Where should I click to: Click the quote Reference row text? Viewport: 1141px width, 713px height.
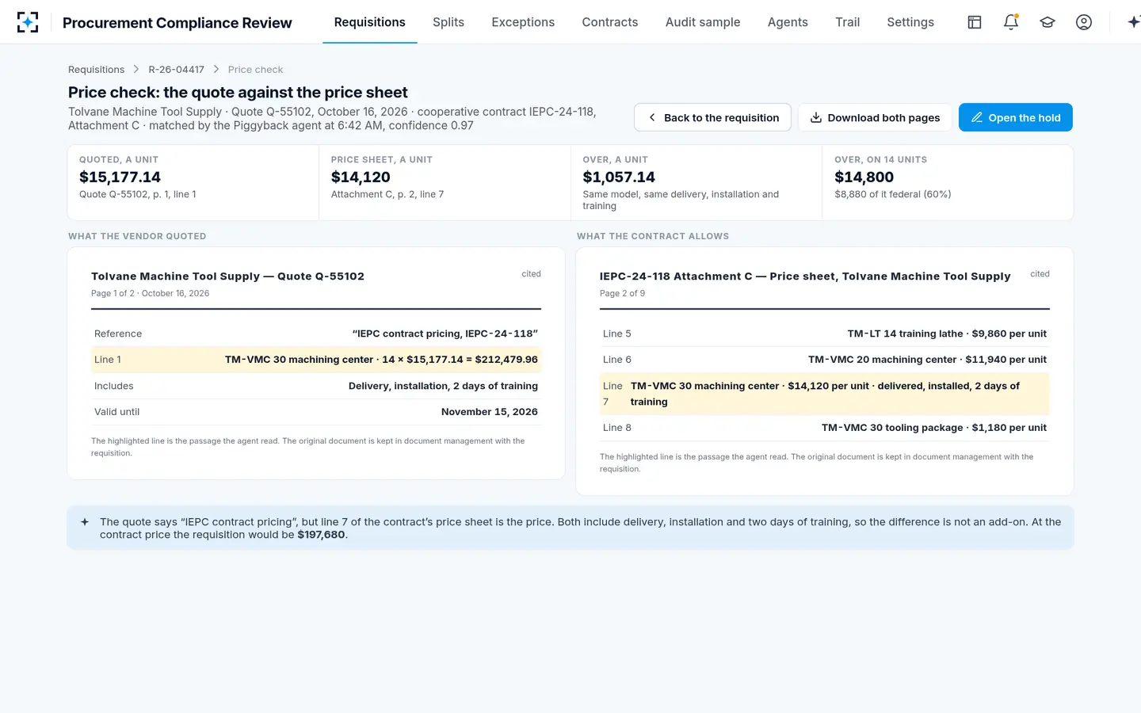(x=316, y=334)
